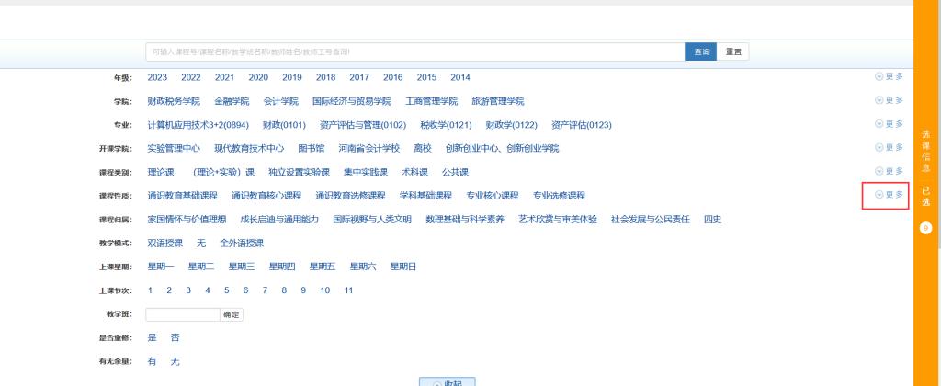The height and width of the screenshot is (386, 941).
Task: Select 会计学院 college filter
Action: (281, 101)
